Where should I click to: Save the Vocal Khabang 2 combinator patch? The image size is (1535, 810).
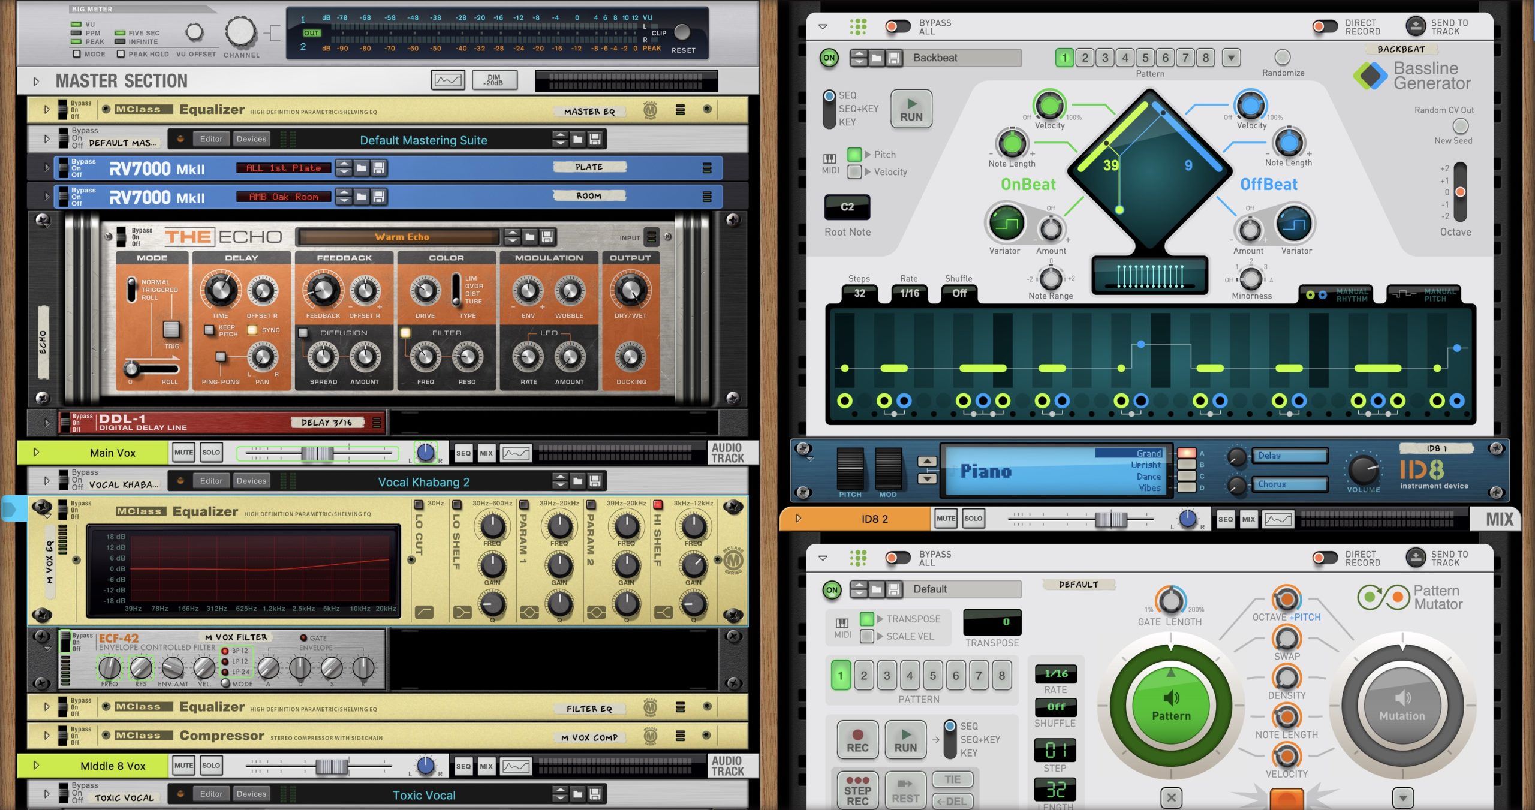tap(595, 481)
